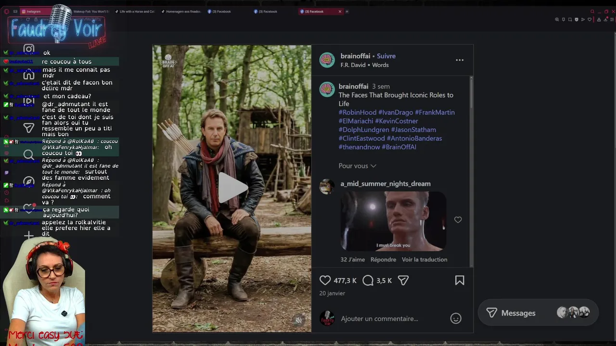Screen dimensions: 616x346
Task: Open the three-dot more options menu
Action: tap(460, 60)
